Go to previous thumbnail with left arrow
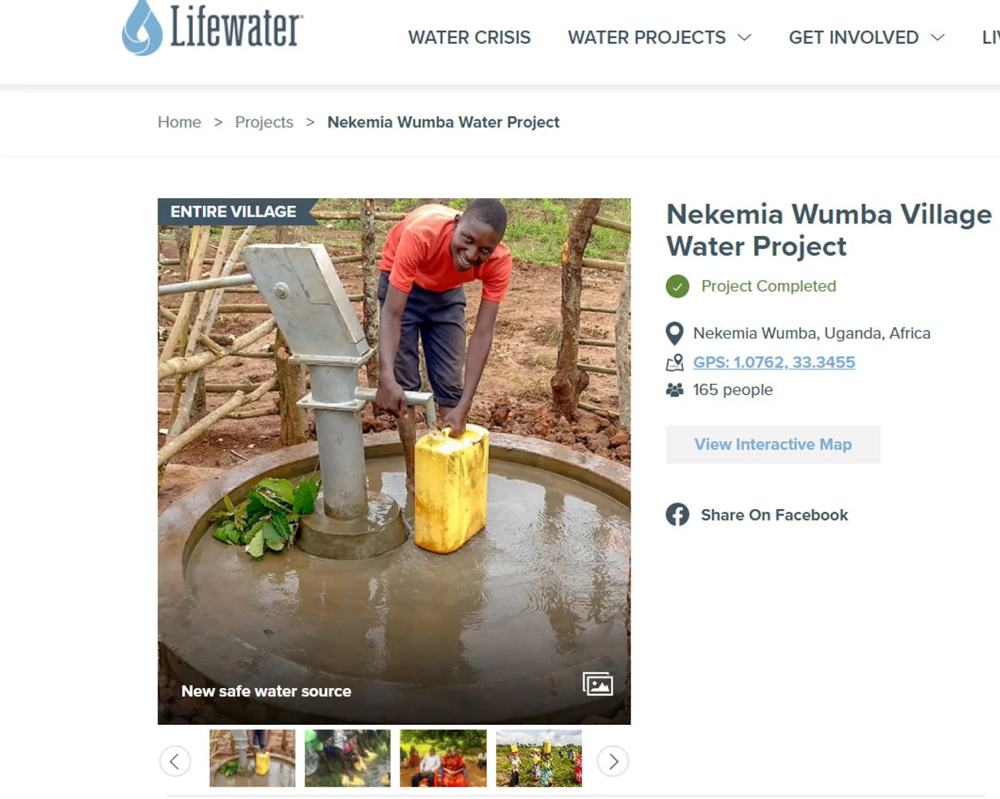This screenshot has width=1000, height=799. click(x=175, y=761)
